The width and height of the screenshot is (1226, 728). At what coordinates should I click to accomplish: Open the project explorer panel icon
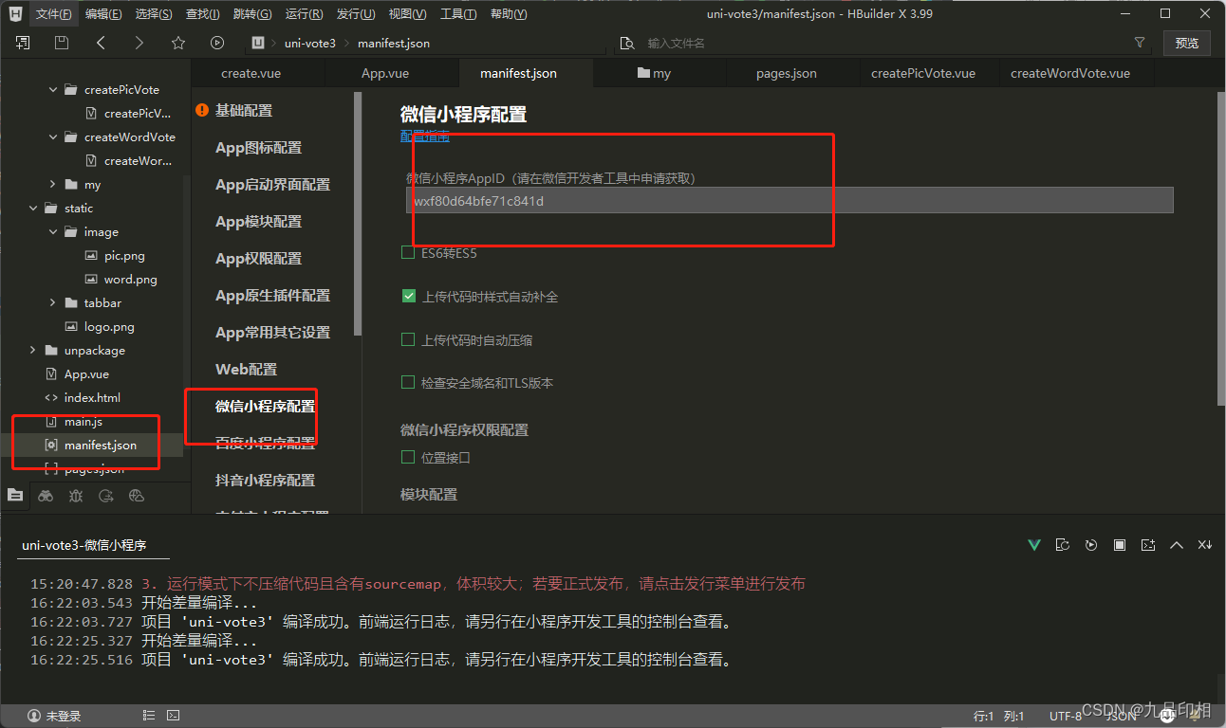click(x=15, y=495)
